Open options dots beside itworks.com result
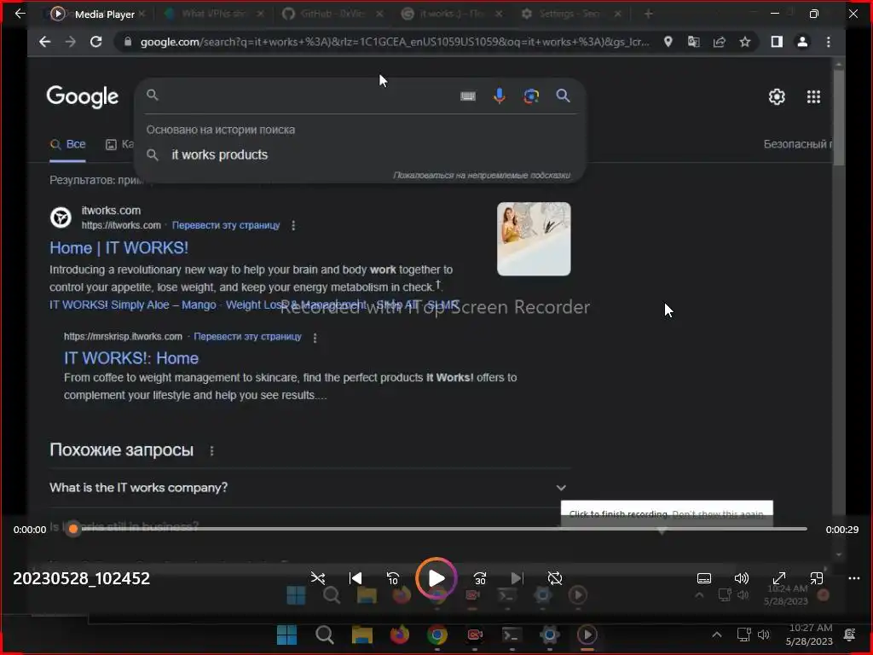This screenshot has height=655, width=873. [x=293, y=225]
